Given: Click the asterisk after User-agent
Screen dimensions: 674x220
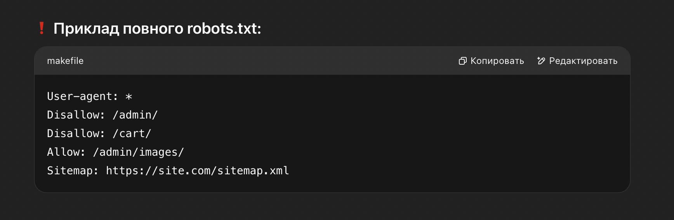Looking at the screenshot, I should click(129, 97).
